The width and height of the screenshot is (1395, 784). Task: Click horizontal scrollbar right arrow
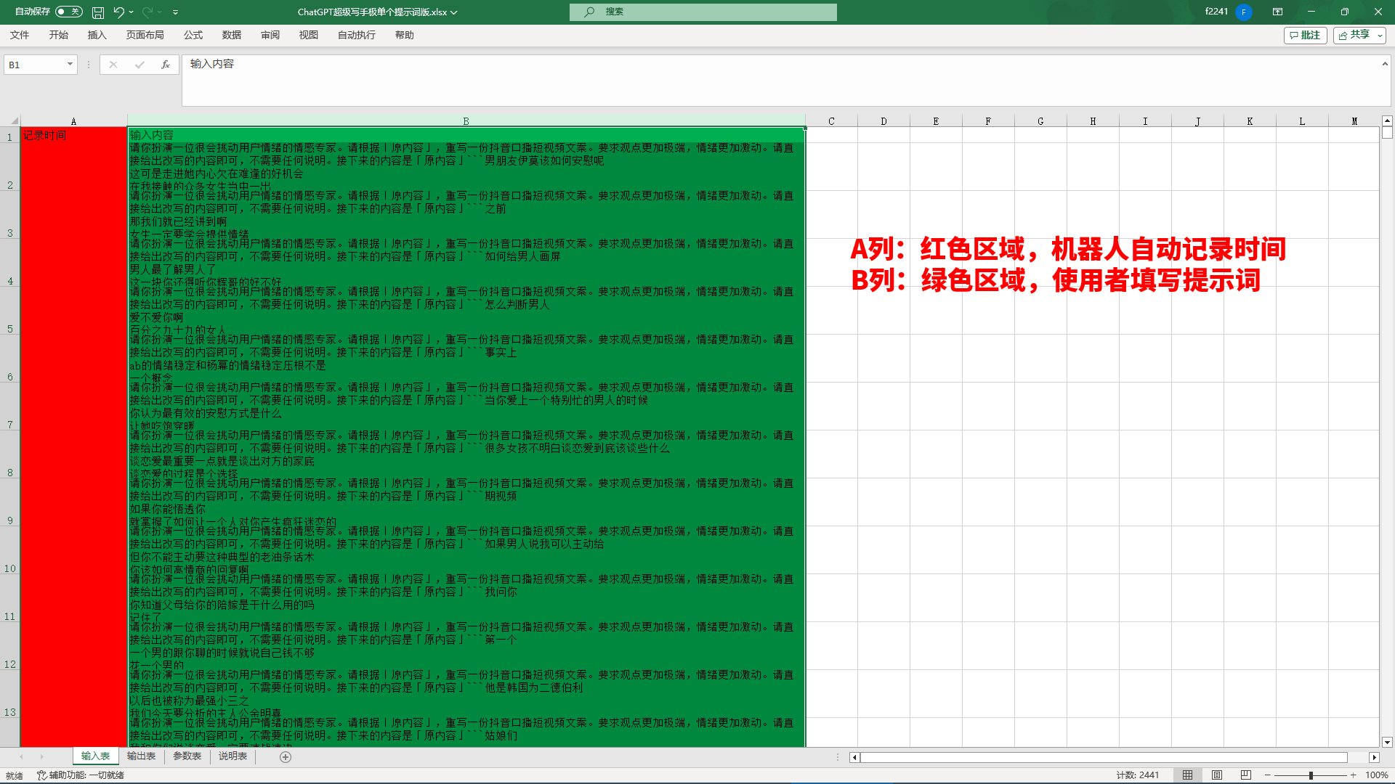pos(1374,757)
